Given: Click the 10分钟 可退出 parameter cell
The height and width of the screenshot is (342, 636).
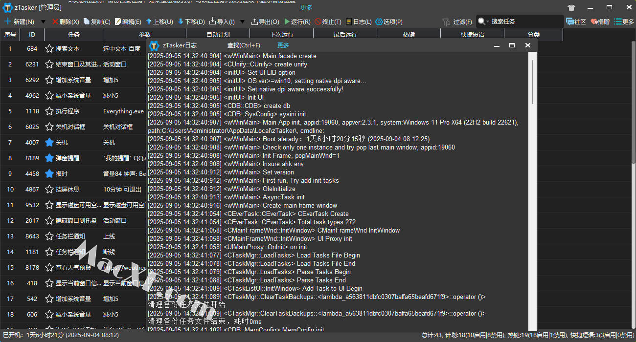Looking at the screenshot, I should point(122,190).
